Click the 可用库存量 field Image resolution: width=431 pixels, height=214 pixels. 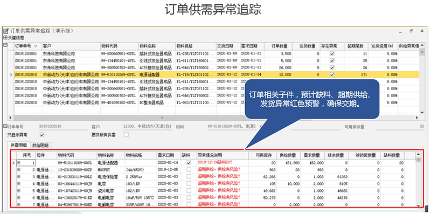[400, 127]
